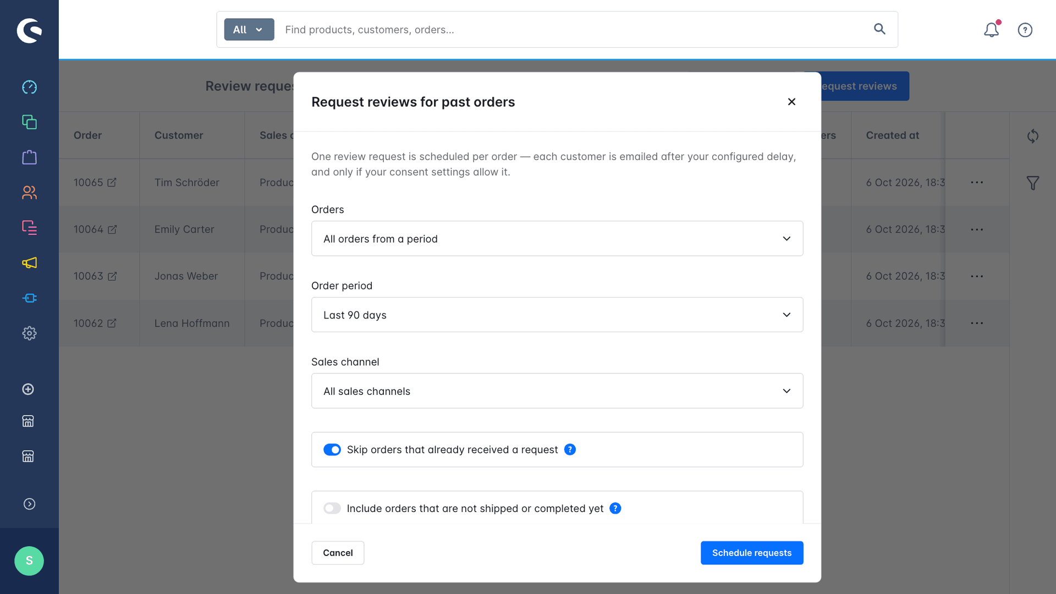Open the Catalogues icon in sidebar
The image size is (1056, 594).
(x=29, y=122)
